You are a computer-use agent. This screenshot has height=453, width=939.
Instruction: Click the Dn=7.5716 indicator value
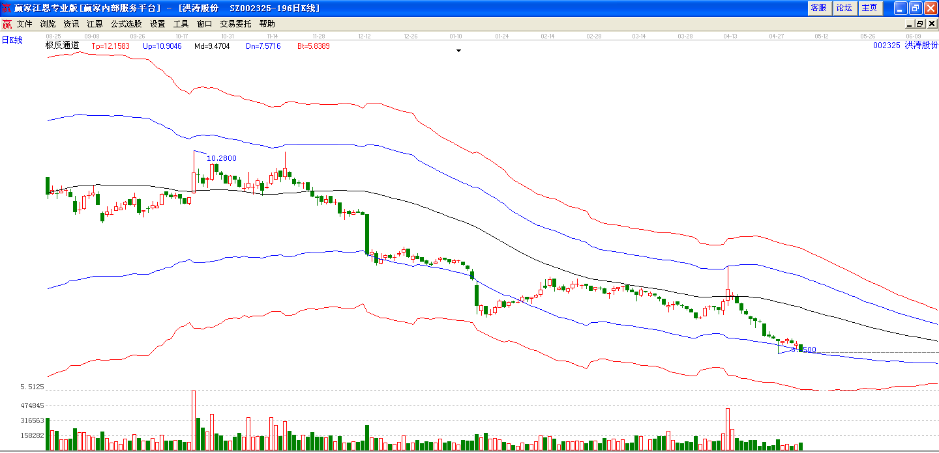pos(263,46)
